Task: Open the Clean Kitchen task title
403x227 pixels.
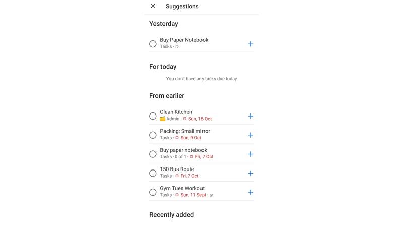Action: point(176,112)
